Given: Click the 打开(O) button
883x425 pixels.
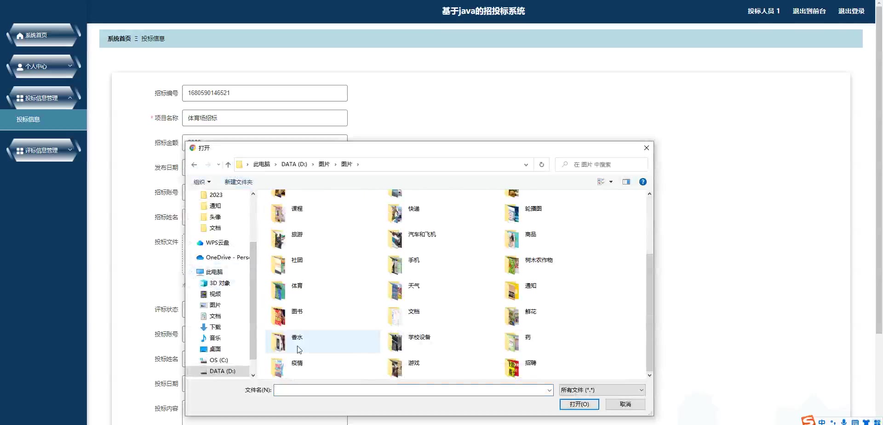Looking at the screenshot, I should click(x=579, y=404).
